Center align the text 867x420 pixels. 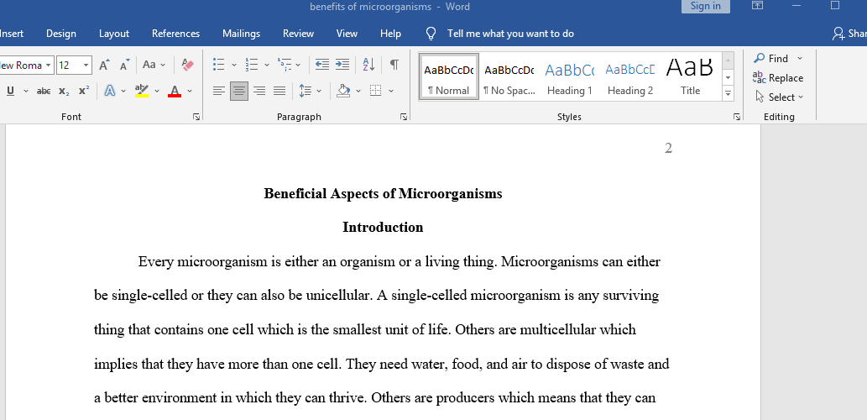tap(239, 91)
